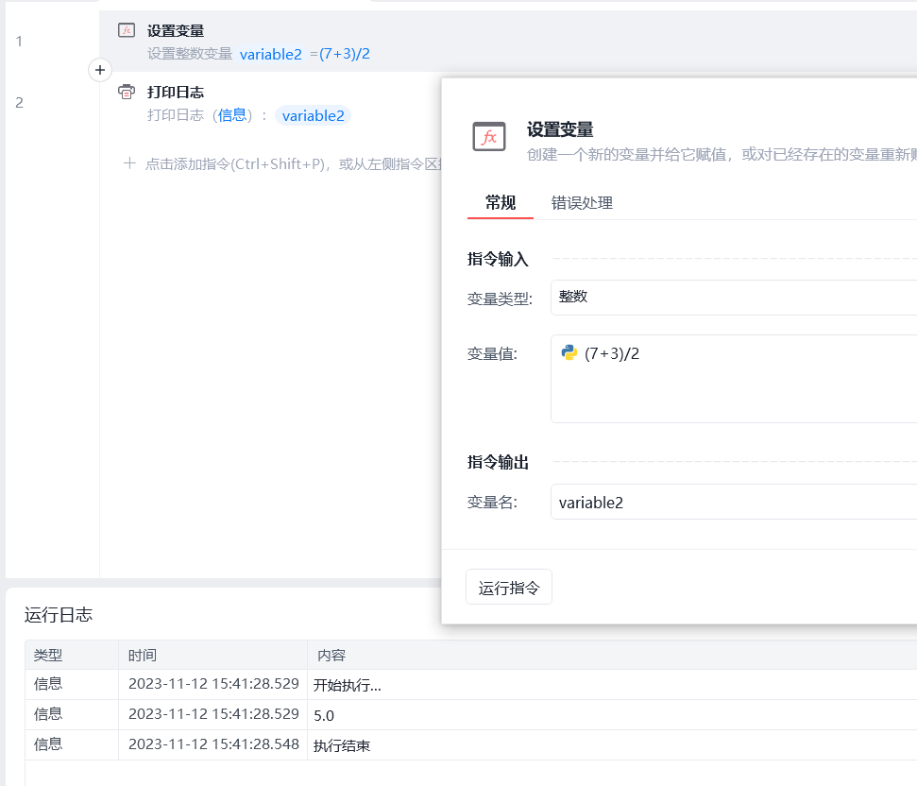
Task: Click the printer icon of 打印日志 step
Action: point(126,92)
